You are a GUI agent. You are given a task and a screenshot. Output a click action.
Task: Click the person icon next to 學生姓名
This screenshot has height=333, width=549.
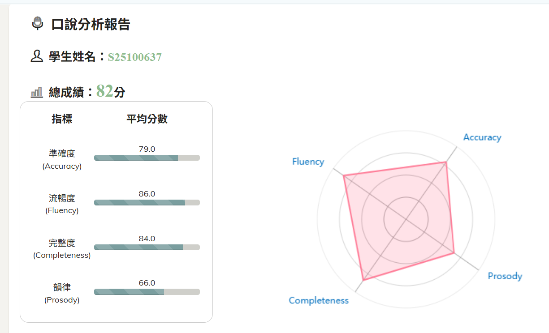click(x=37, y=56)
